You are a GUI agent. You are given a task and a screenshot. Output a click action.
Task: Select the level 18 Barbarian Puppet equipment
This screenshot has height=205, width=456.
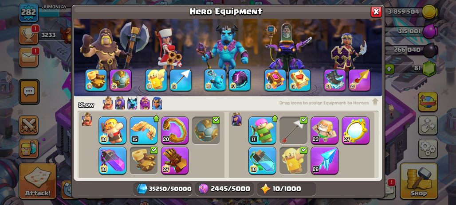point(112,130)
